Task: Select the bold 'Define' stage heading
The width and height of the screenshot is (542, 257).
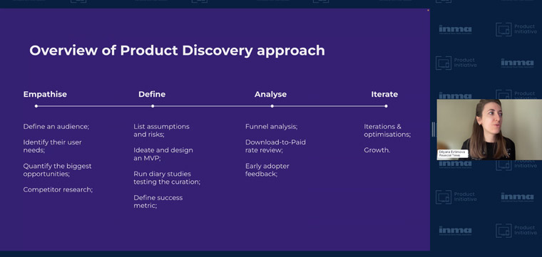Action: click(152, 94)
